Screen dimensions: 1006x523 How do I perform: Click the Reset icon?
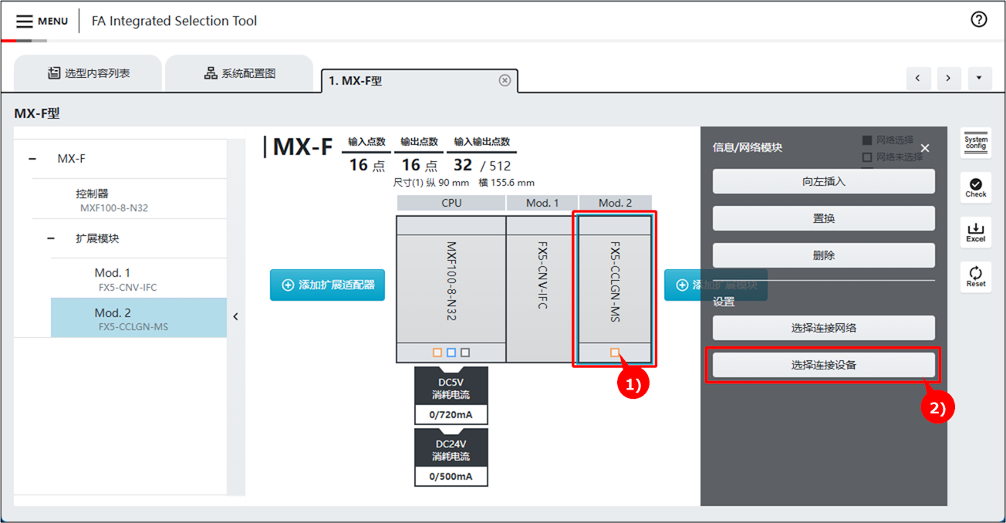(x=975, y=276)
